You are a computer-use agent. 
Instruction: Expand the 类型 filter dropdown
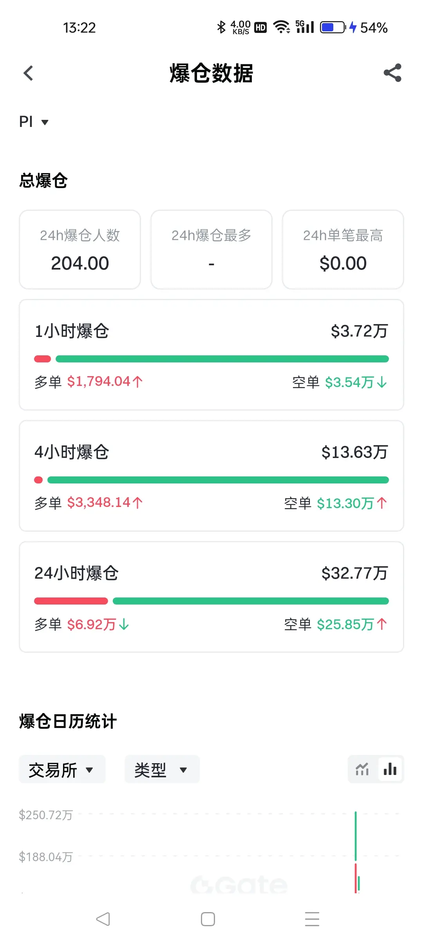point(162,769)
